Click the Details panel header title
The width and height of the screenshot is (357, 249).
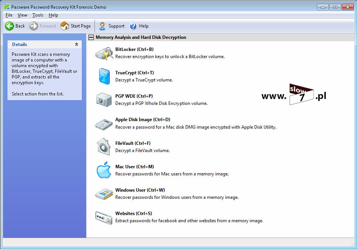tap(20, 44)
